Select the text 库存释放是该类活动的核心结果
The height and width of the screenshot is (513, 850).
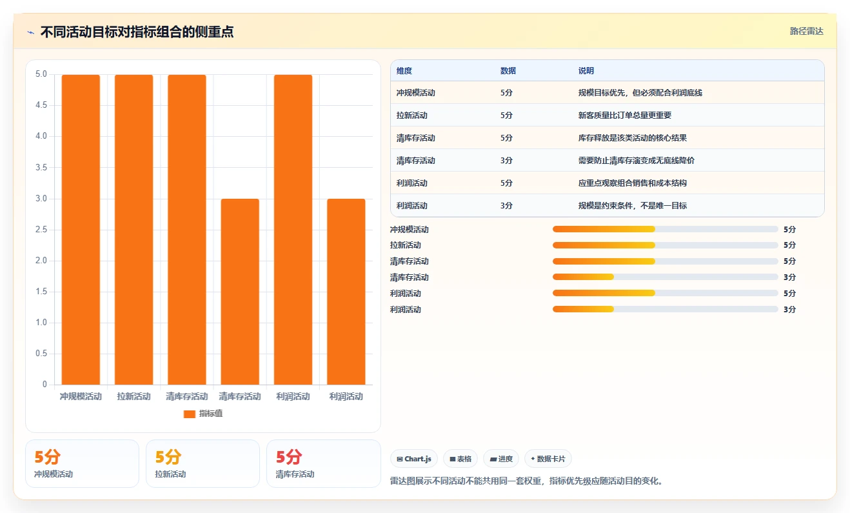coord(633,138)
